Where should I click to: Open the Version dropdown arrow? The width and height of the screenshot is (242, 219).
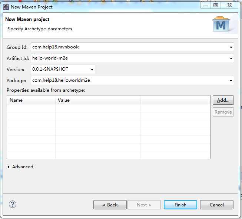pyautogui.click(x=92, y=69)
